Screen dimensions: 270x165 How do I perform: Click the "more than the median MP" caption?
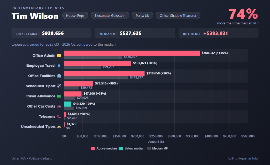tap(238, 23)
